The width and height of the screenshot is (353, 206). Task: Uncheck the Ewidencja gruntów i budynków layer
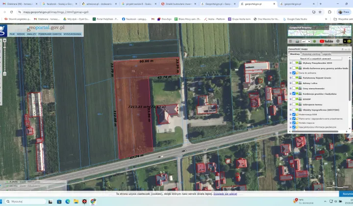click(x=294, y=93)
